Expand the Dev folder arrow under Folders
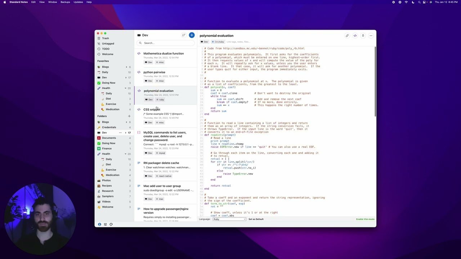The image size is (461, 259). pos(126,133)
